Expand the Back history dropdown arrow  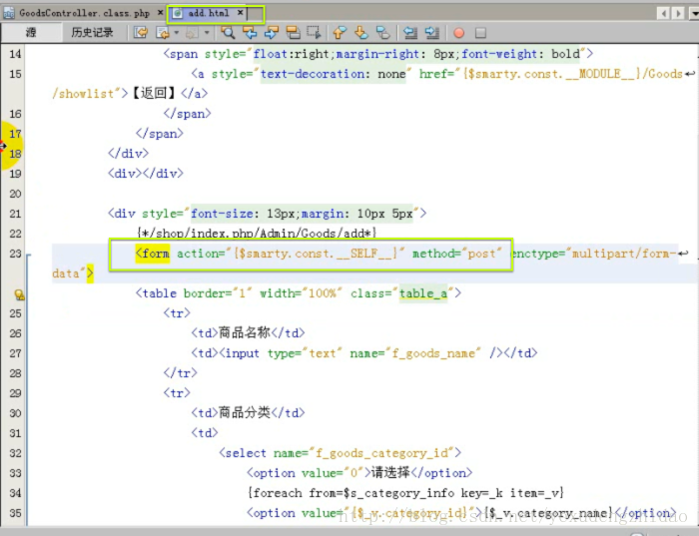[x=176, y=33]
